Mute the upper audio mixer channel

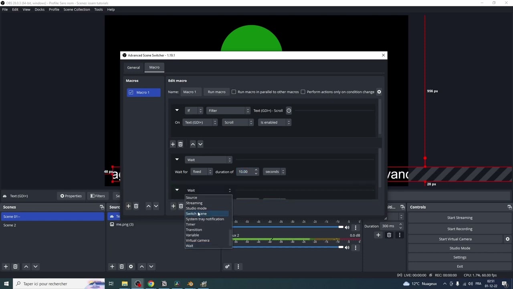click(347, 227)
